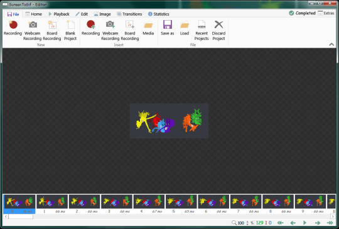Open the Transitions tab
339x229 pixels.
[129, 14]
